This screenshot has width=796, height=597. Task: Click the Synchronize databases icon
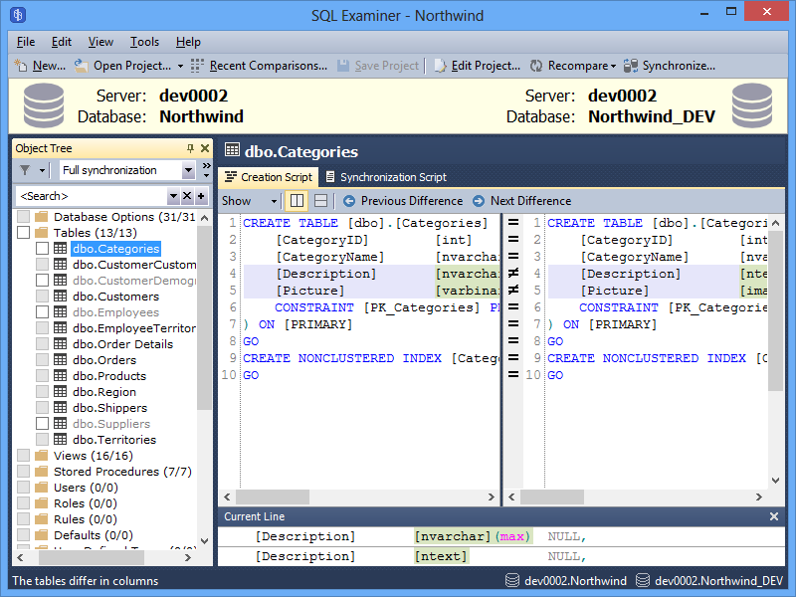631,66
